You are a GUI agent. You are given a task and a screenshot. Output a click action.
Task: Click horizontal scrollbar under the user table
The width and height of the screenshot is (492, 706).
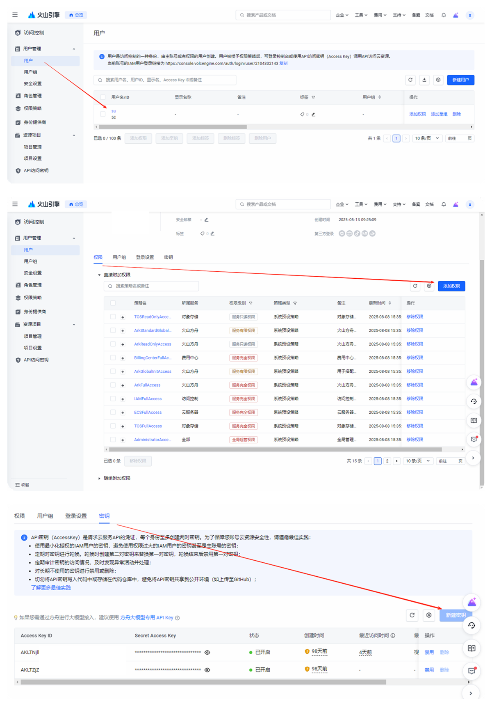(172, 127)
